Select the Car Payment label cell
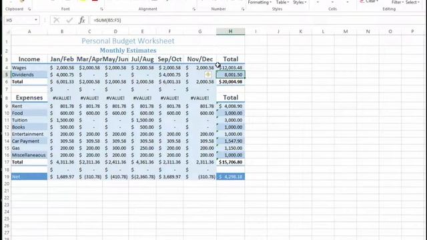The width and height of the screenshot is (427, 240). [29, 141]
